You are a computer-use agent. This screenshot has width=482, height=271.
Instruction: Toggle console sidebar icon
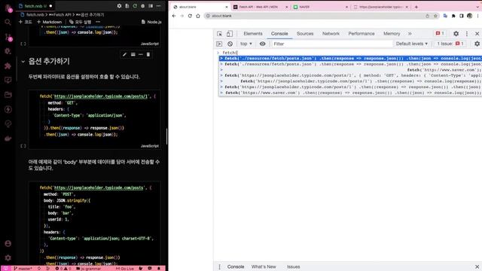tap(219, 44)
